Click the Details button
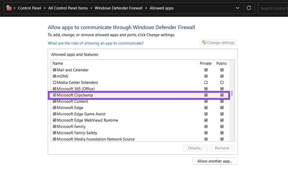This screenshot has width=288, height=189. pos(195,148)
